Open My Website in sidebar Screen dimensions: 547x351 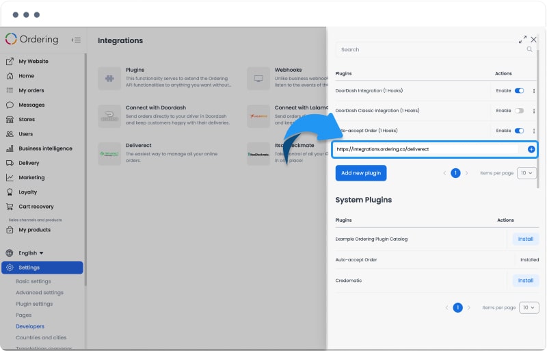coord(34,61)
